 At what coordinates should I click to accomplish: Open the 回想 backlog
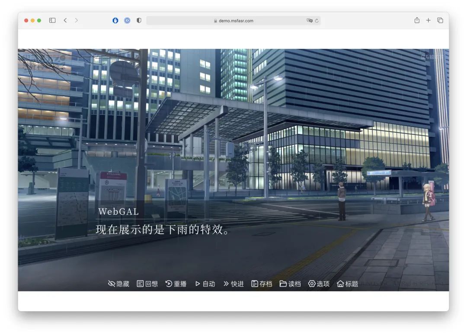click(147, 284)
